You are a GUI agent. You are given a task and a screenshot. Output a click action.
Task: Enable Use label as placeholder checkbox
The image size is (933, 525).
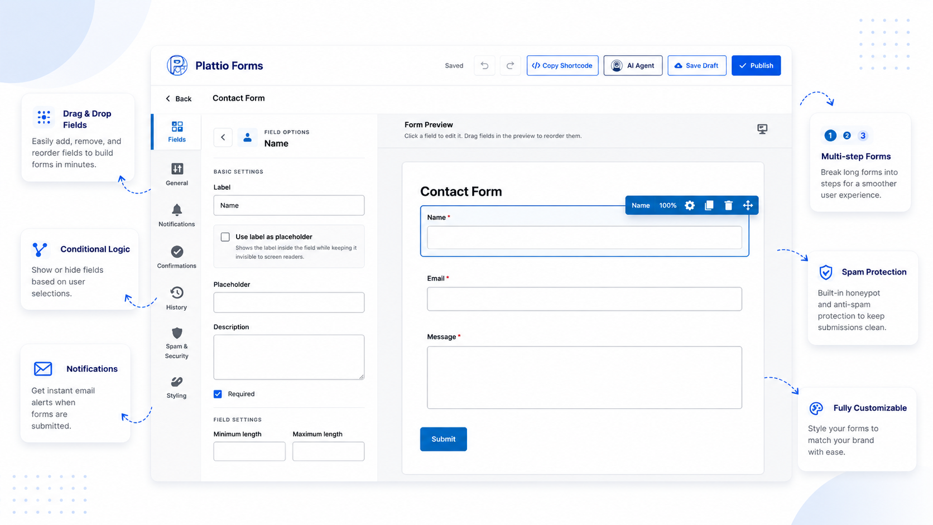pyautogui.click(x=225, y=237)
